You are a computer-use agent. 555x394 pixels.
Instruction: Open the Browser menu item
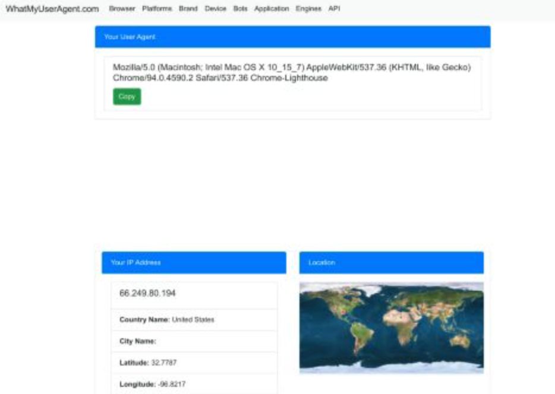click(x=122, y=8)
